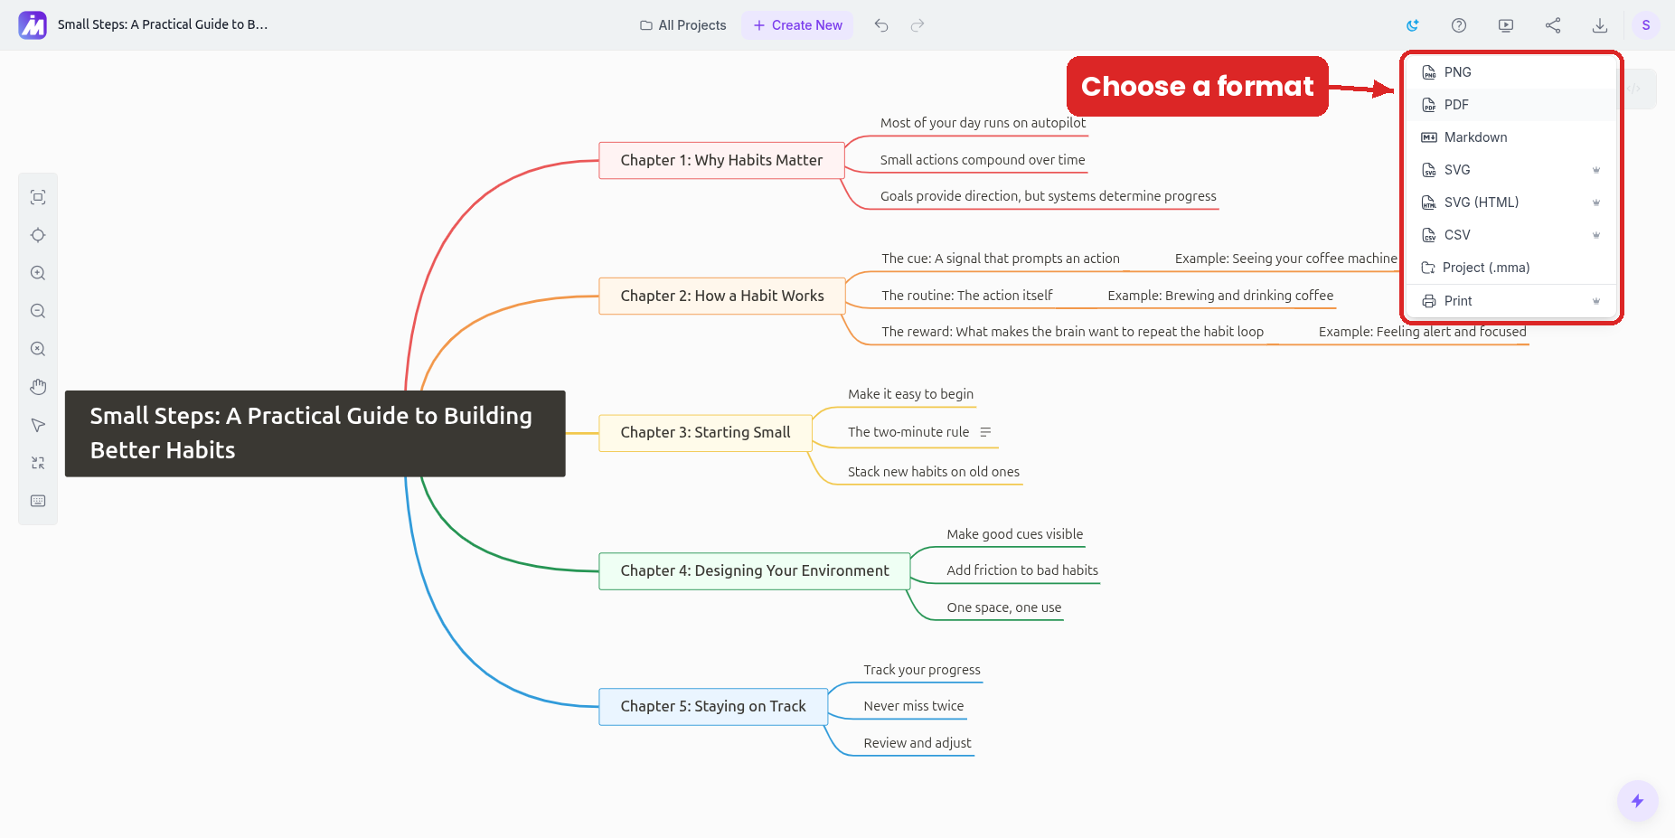
Task: Open the lightning AI assistant button
Action: coord(1637,801)
